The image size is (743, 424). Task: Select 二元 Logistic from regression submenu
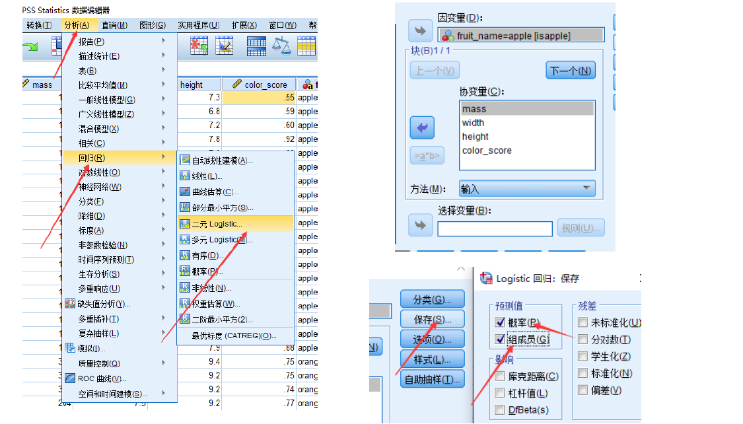point(218,223)
